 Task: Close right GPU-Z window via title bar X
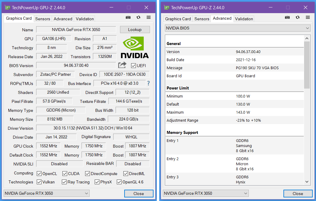(x=306, y=7)
